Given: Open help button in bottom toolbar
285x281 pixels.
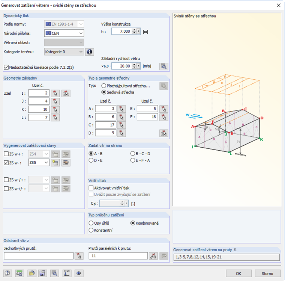Looking at the screenshot, I should click(x=7, y=273).
